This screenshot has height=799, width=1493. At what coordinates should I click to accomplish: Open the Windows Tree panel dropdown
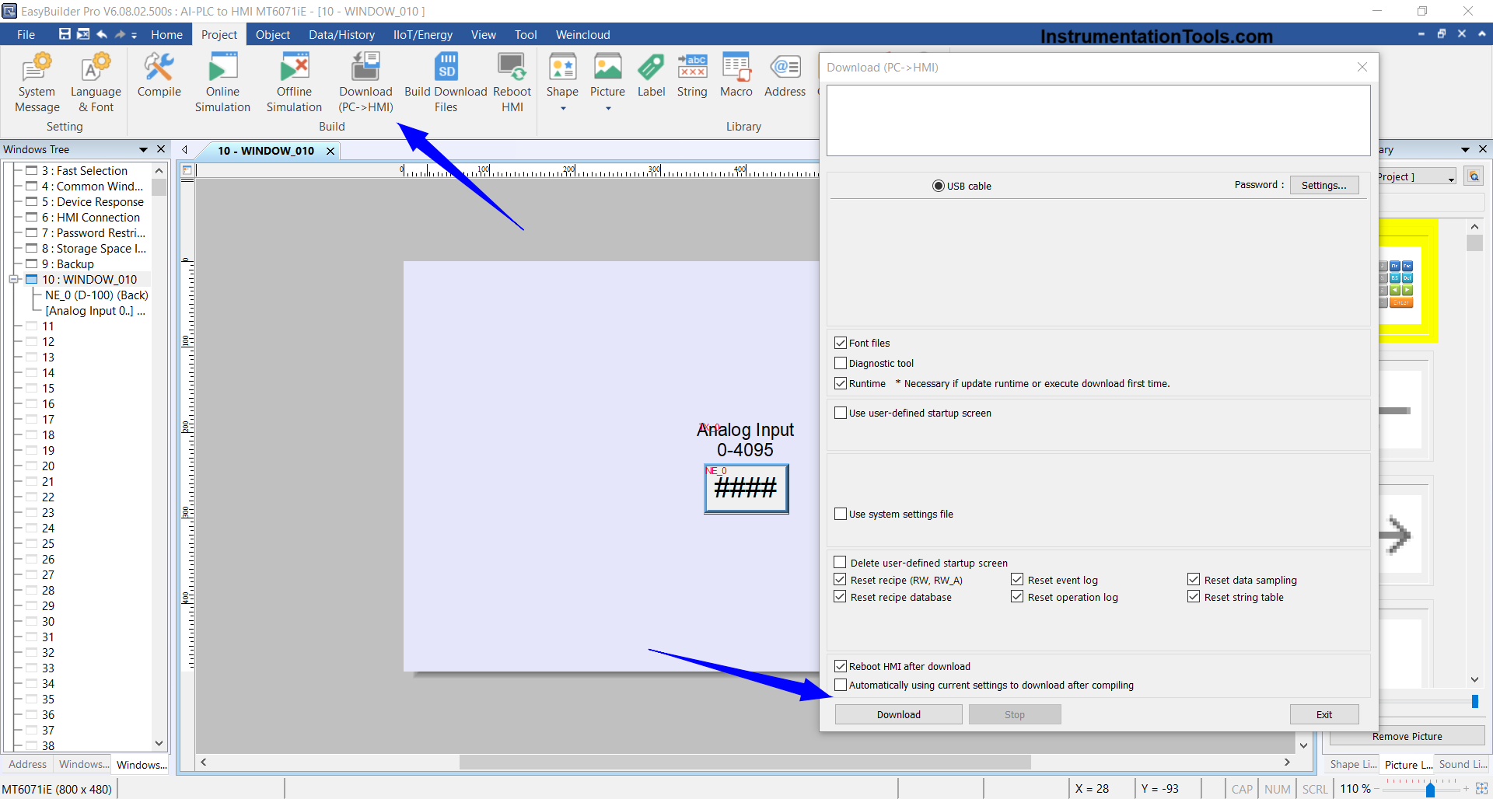(x=143, y=149)
